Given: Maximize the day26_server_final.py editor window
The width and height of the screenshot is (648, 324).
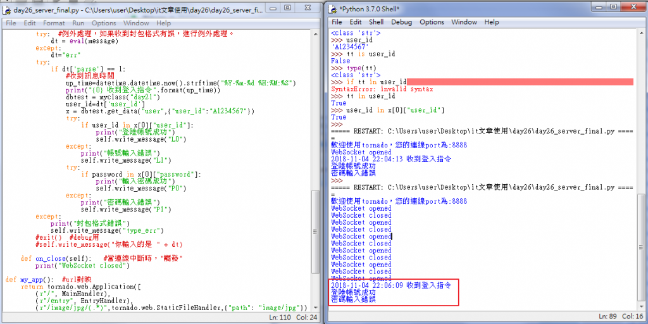Looking at the screenshot, I should click(x=288, y=8).
